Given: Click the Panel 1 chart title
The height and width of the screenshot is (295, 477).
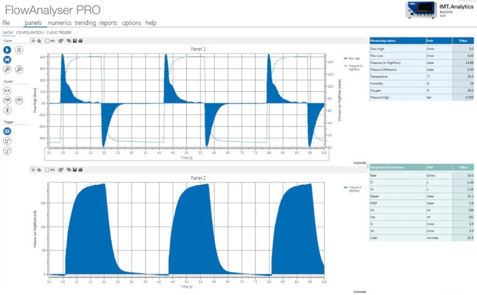Looking at the screenshot, I should [198, 49].
